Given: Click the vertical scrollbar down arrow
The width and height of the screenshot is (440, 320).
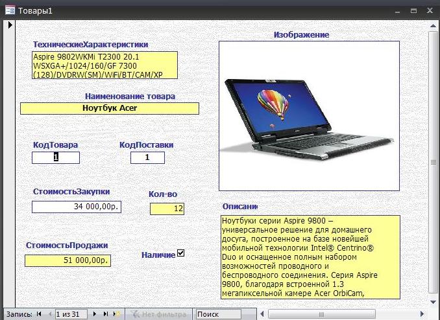Looking at the screenshot, I should 434,303.
